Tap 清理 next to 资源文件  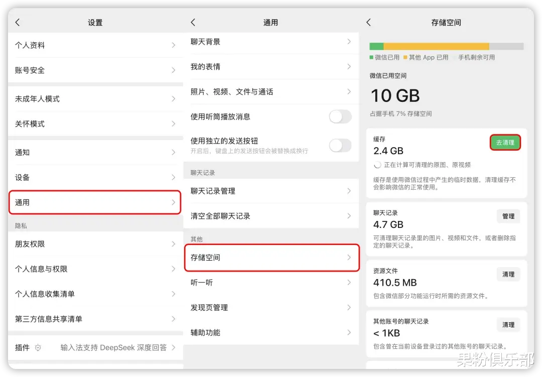[508, 274]
